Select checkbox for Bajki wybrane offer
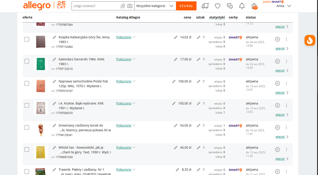318x175 pixels. click(27, 105)
